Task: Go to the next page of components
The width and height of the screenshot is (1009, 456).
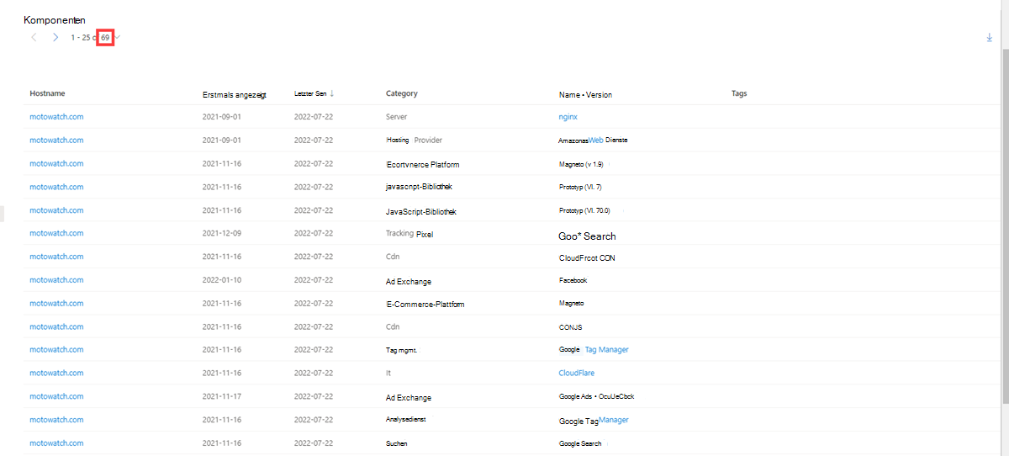Action: tap(55, 38)
